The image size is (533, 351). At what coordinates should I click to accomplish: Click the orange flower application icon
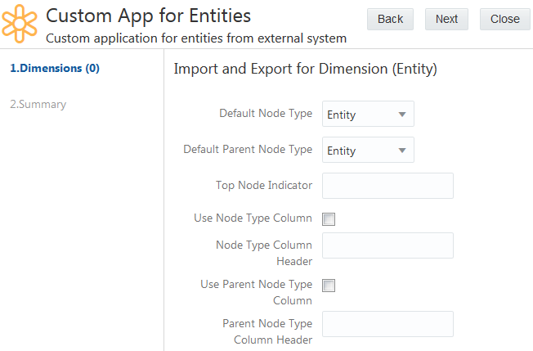pos(20,24)
